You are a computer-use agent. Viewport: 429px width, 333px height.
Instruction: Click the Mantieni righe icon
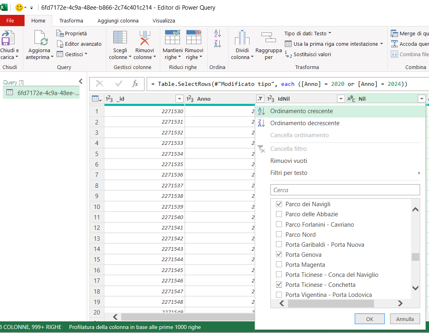[x=172, y=38]
